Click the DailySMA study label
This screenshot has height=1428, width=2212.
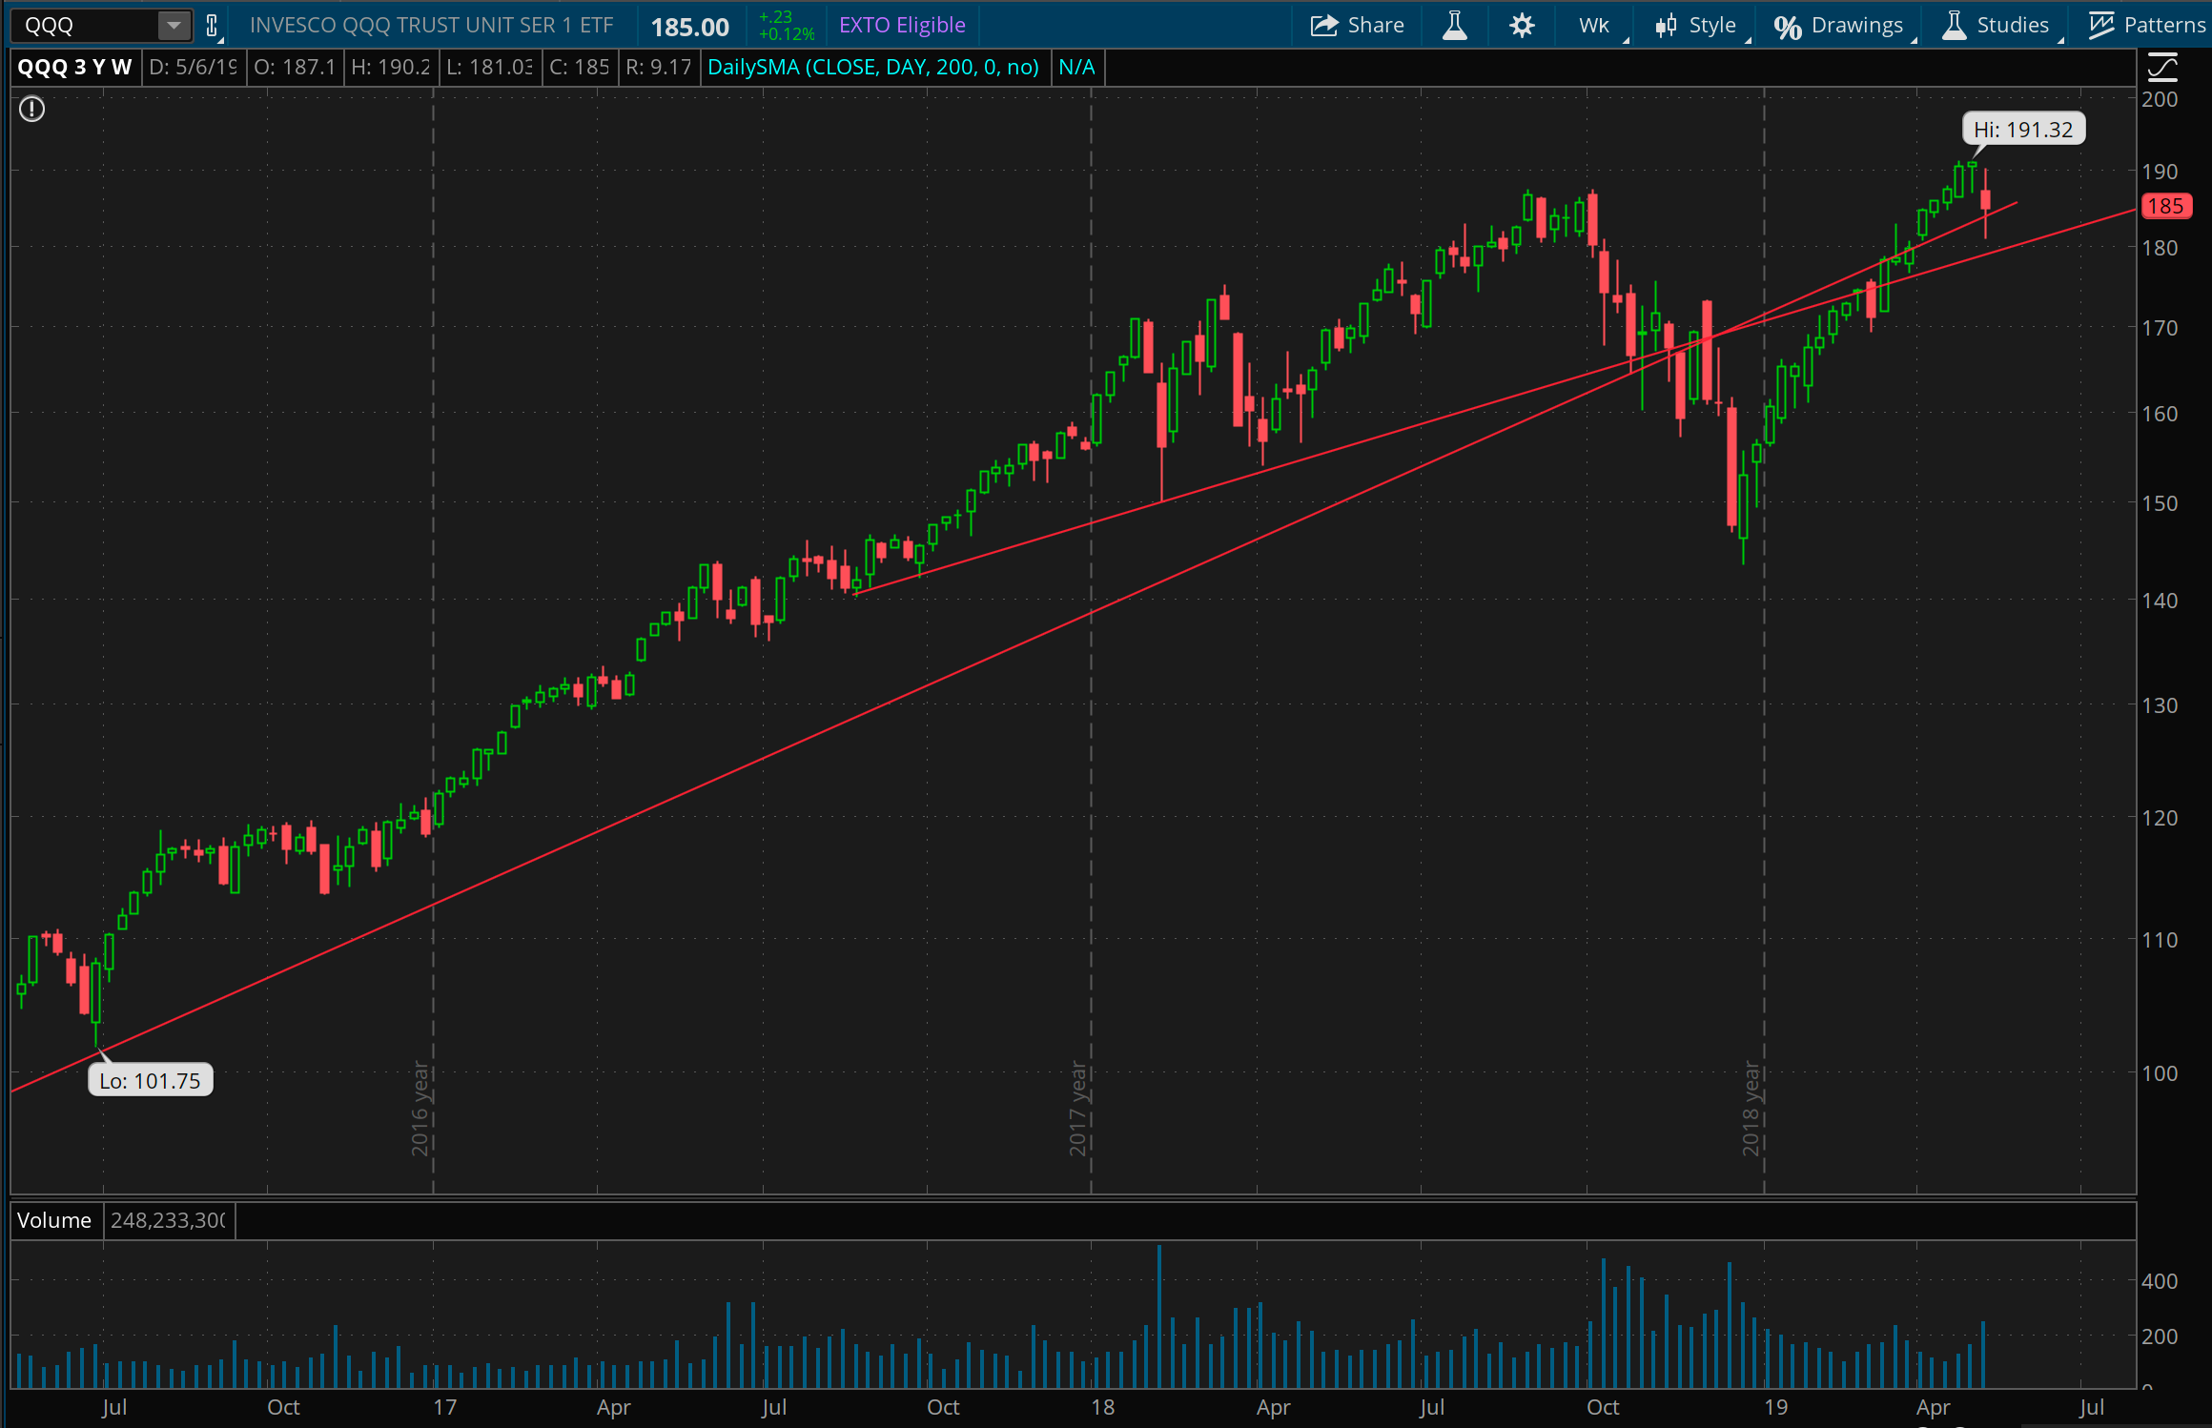pos(873,68)
